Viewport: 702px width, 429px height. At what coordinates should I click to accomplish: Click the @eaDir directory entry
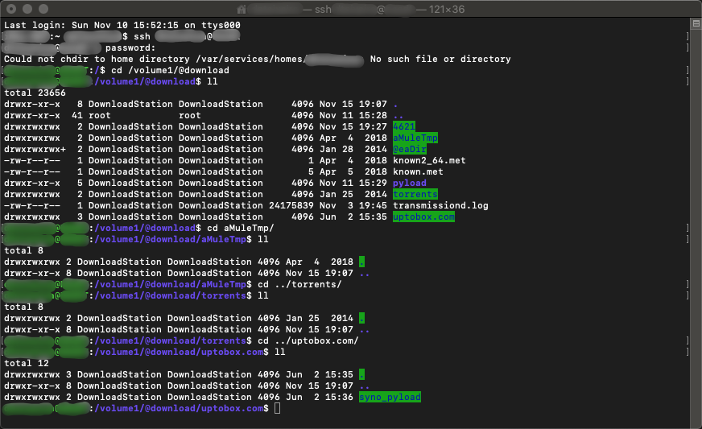tap(409, 150)
